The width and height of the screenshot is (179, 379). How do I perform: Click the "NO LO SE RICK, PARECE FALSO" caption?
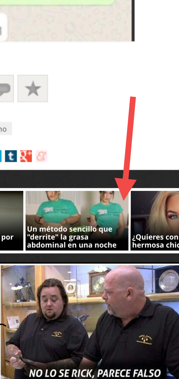pos(95,373)
